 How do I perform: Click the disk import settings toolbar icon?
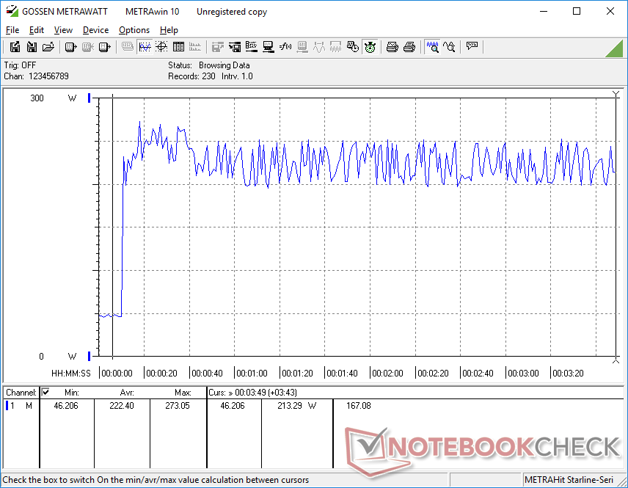click(235, 47)
